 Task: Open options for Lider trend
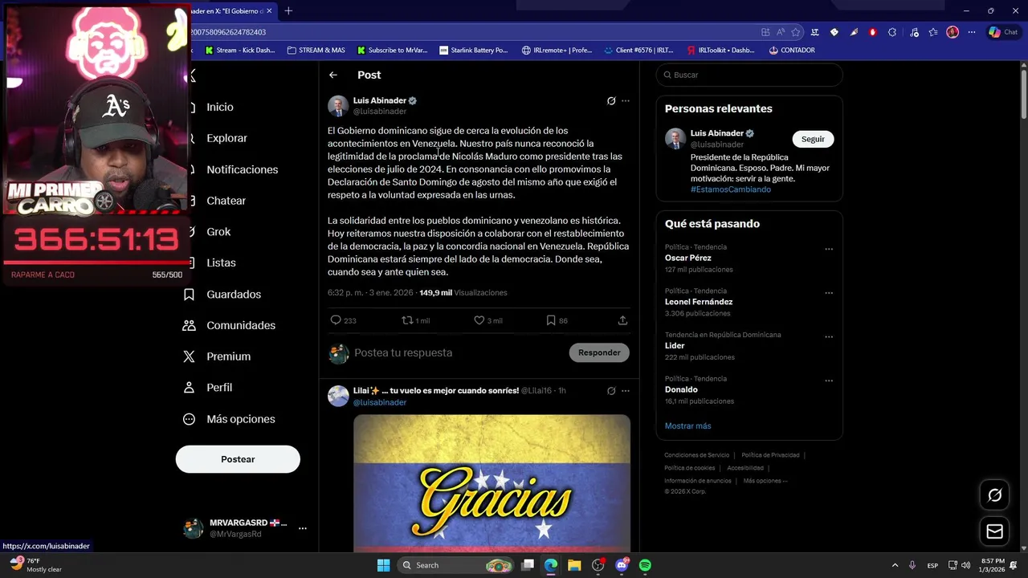pos(829,337)
